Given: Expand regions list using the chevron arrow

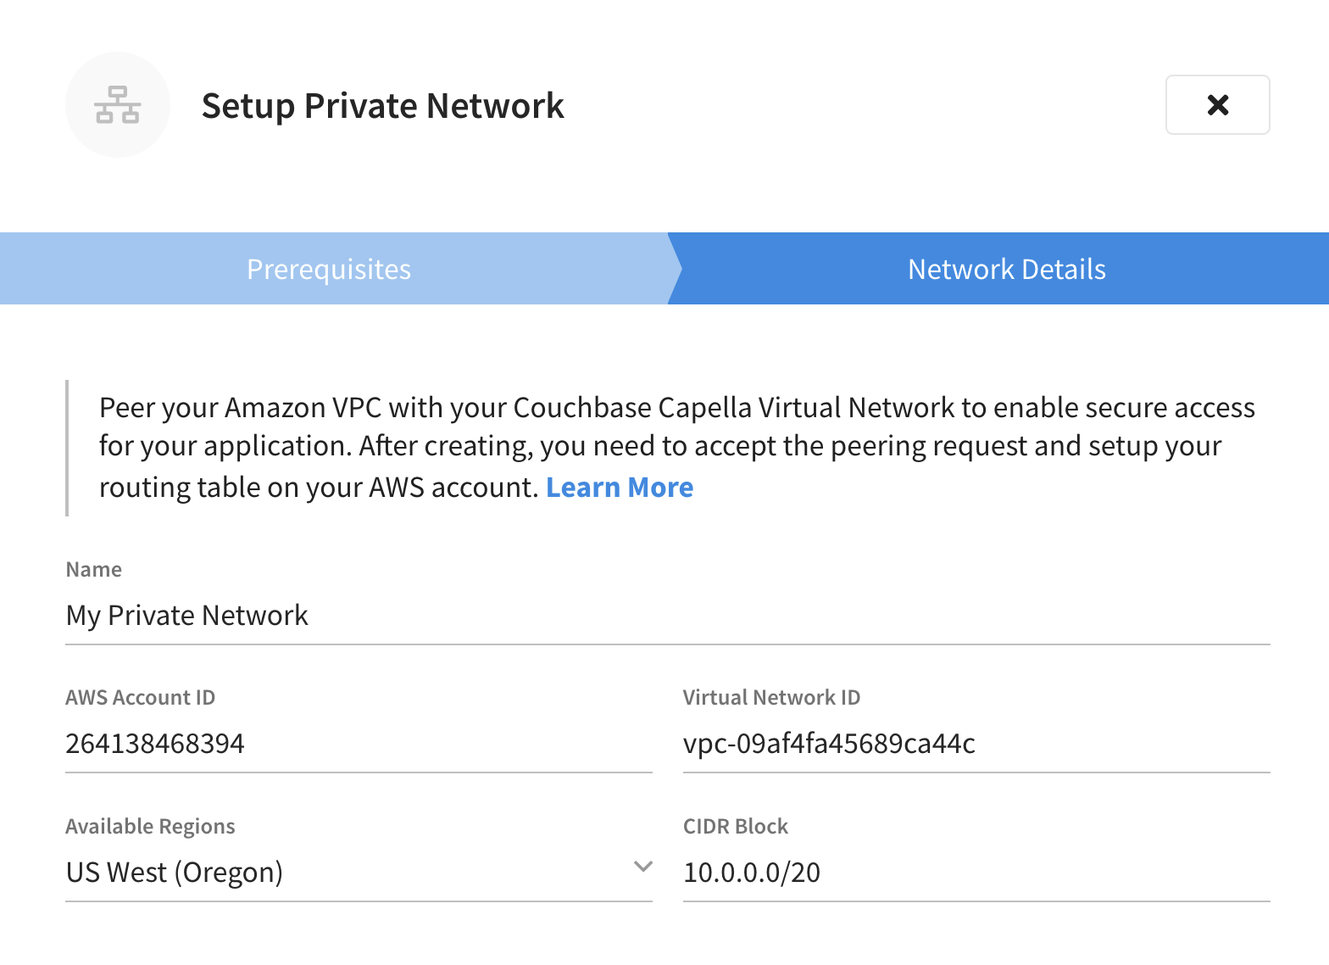Looking at the screenshot, I should [x=643, y=867].
